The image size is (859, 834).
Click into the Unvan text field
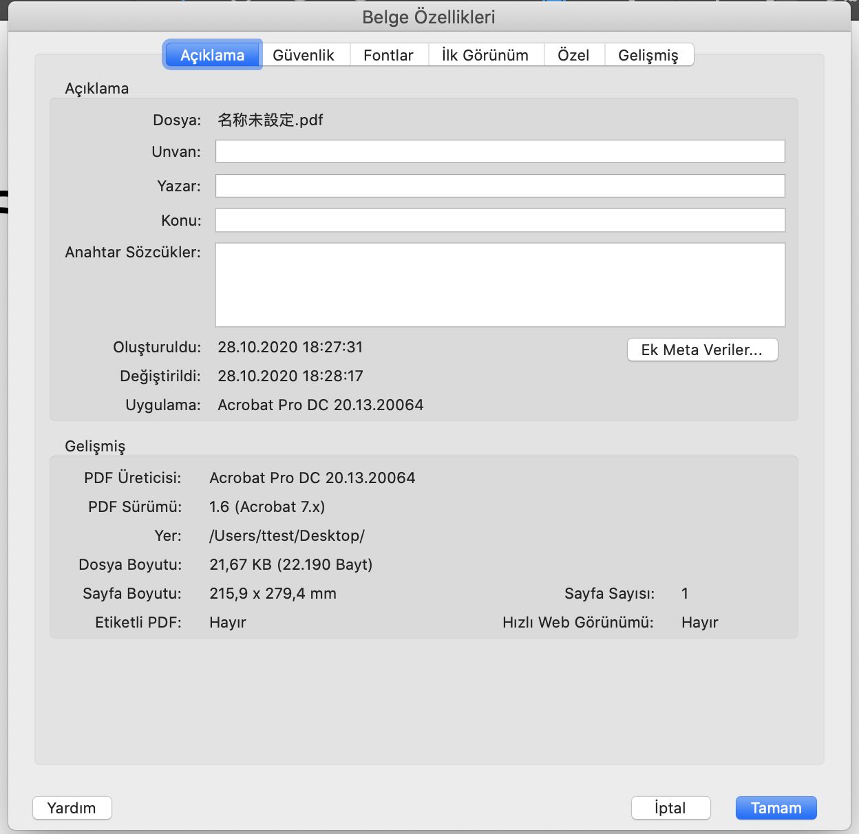click(x=500, y=151)
